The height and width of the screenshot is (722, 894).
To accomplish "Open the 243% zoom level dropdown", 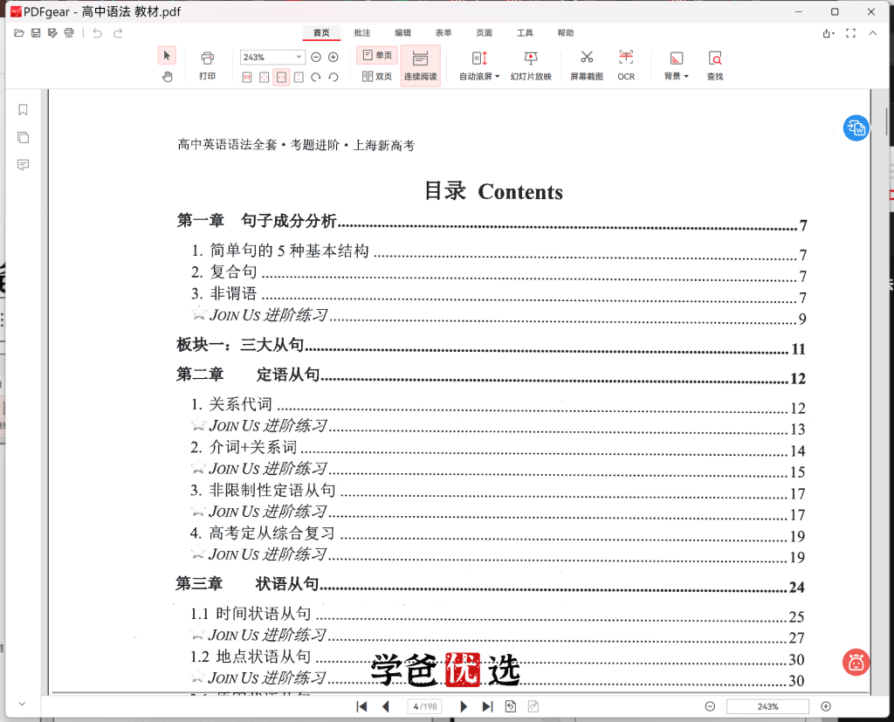I will 299,57.
